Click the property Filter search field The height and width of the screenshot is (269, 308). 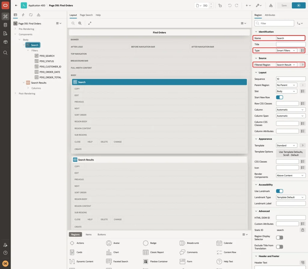tap(274, 23)
